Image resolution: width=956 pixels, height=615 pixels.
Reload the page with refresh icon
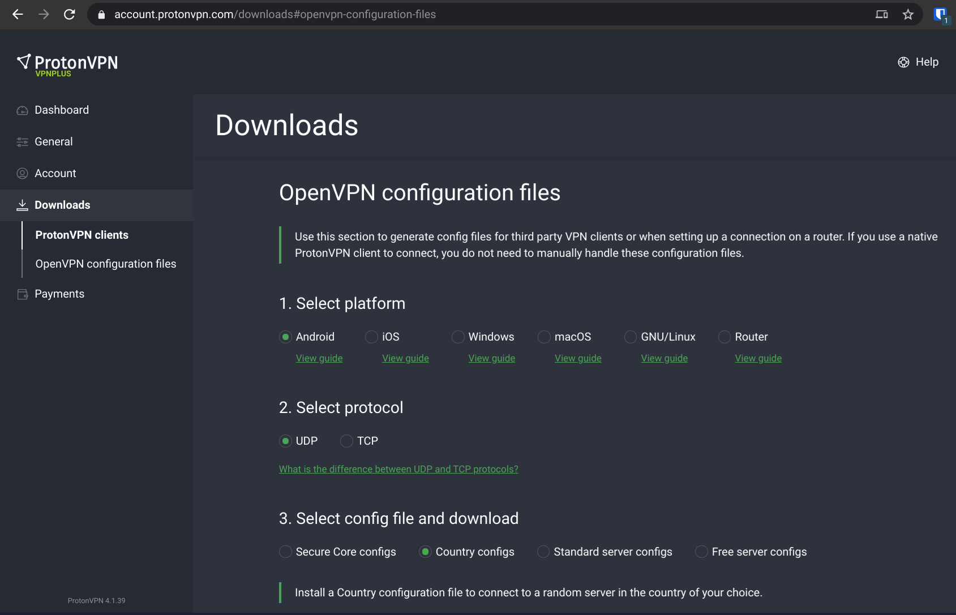click(70, 15)
